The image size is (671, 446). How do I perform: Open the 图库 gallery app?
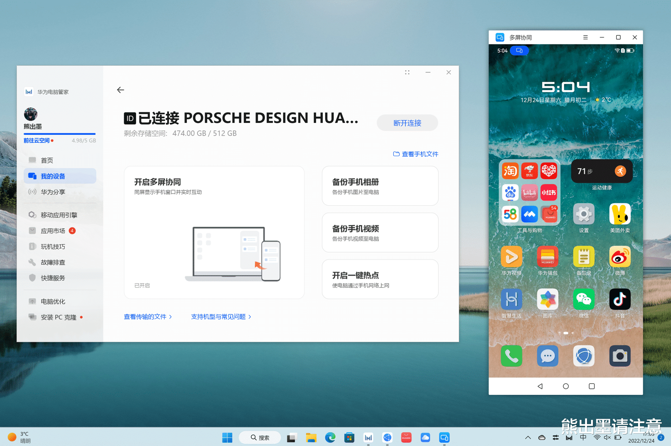[547, 299]
